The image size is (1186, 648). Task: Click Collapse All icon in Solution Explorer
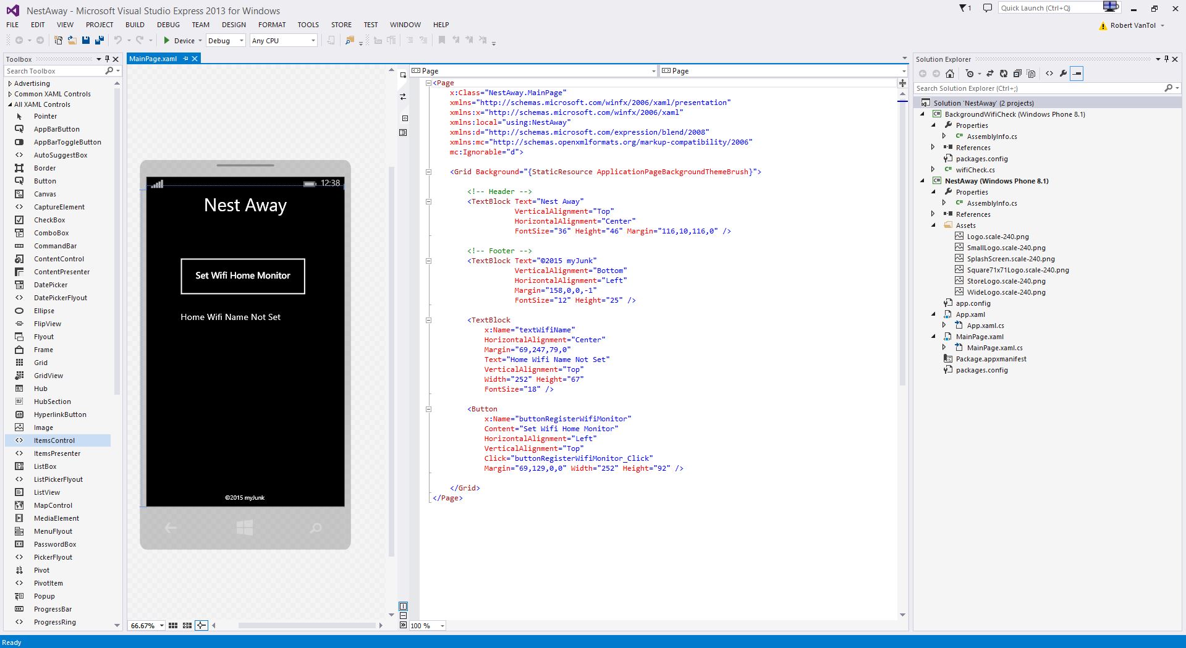1017,74
